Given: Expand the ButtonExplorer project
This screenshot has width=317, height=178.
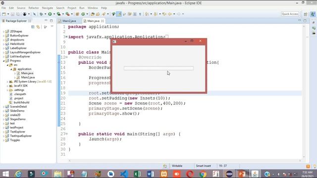Looking at the screenshot, I should tap(3, 36).
